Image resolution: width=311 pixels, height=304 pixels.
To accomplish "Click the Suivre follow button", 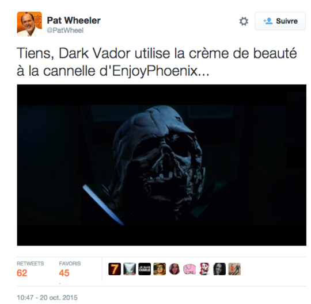I will (280, 21).
